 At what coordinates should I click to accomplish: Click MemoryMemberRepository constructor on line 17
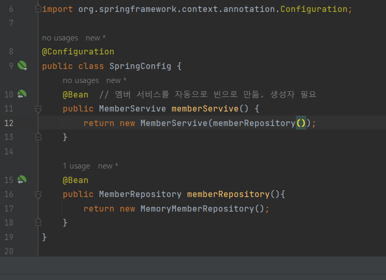point(197,209)
